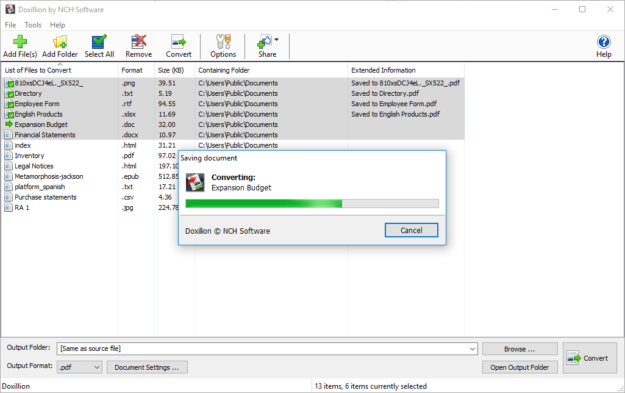The image size is (625, 393).
Task: Select the platform_spanish file name
Action: pyautogui.click(x=40, y=187)
